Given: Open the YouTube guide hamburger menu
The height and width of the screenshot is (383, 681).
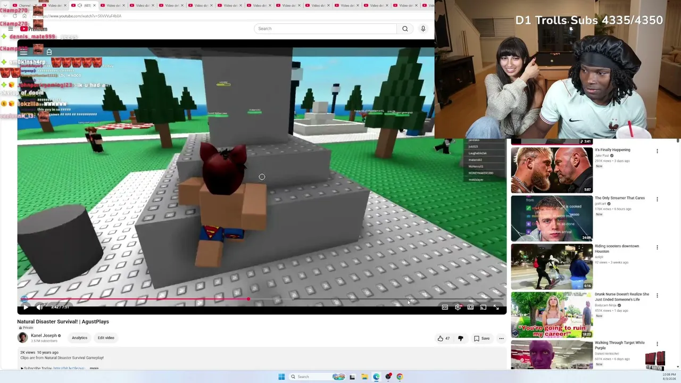Looking at the screenshot, I should coord(11,29).
